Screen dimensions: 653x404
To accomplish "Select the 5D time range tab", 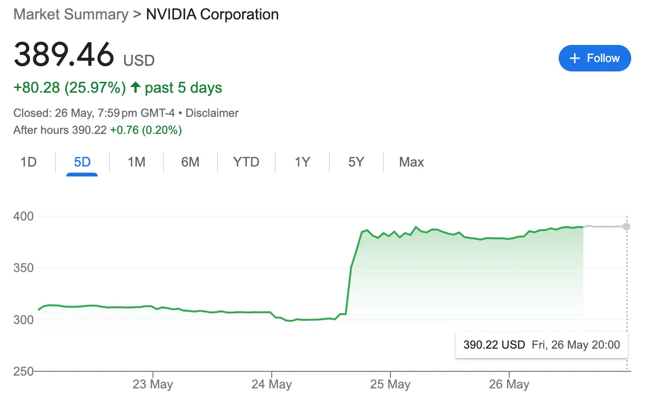I will [x=82, y=162].
